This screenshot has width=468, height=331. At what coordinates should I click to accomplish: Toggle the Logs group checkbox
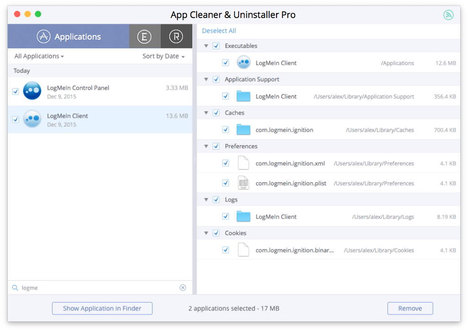pos(216,200)
